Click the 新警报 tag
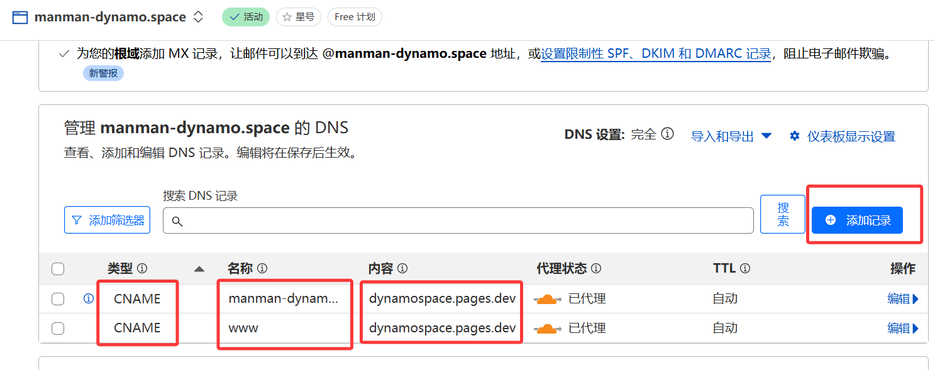935x370 pixels. [103, 73]
